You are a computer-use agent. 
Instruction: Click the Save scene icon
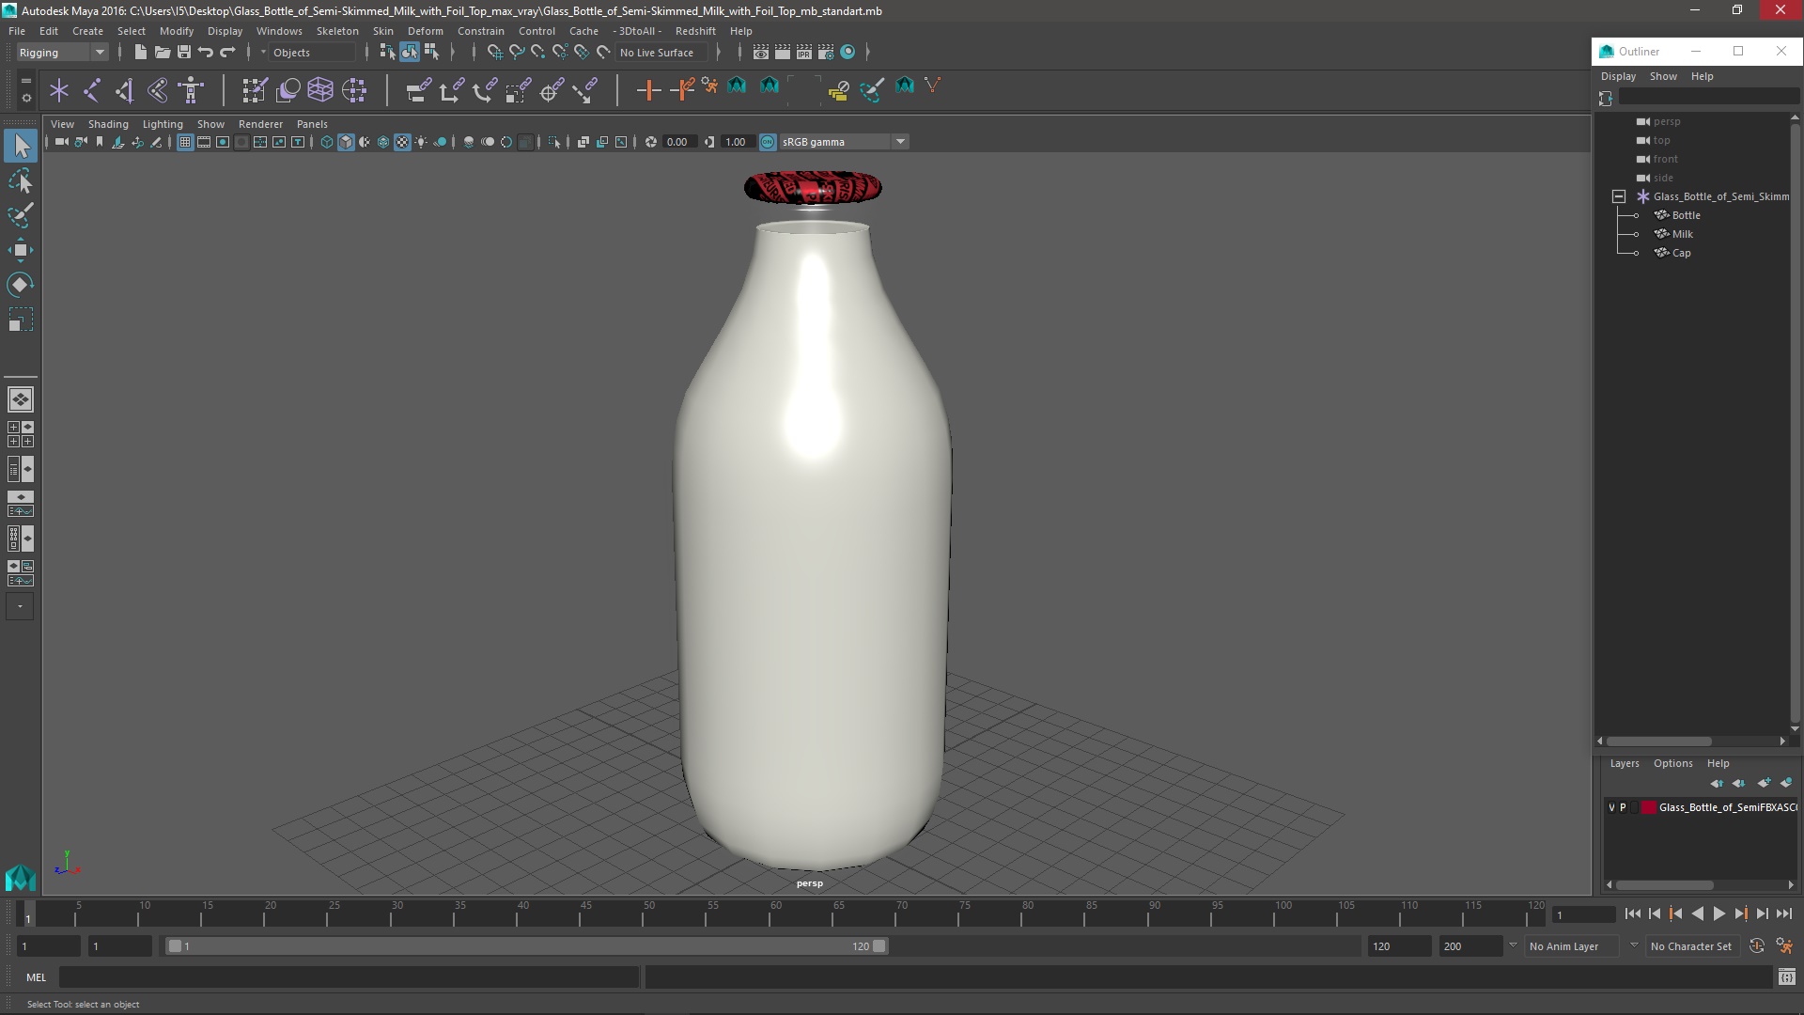184,53
